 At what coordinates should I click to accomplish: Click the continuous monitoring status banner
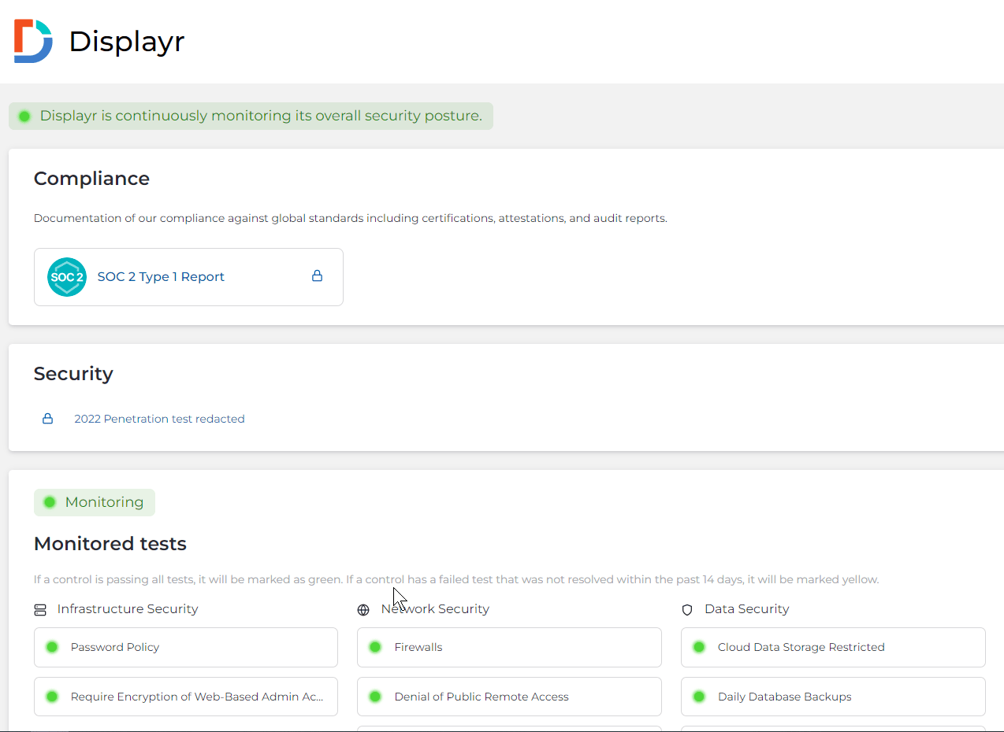(x=251, y=116)
